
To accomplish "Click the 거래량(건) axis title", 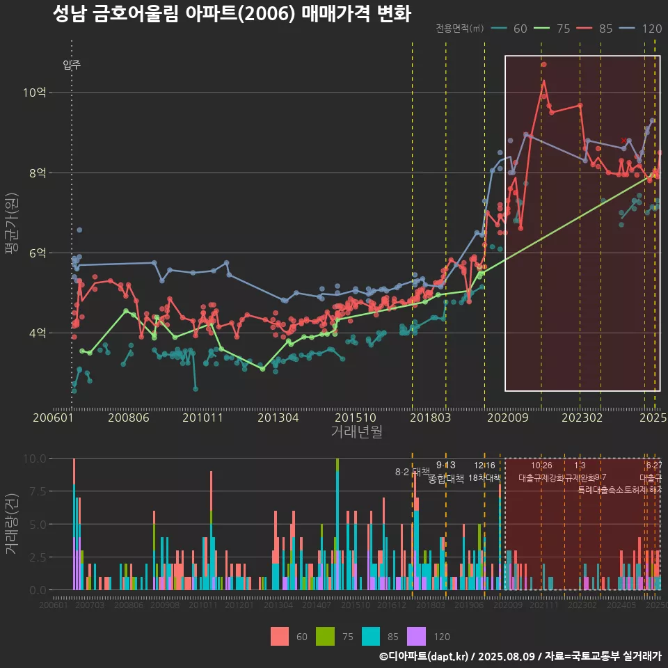I will [x=11, y=524].
